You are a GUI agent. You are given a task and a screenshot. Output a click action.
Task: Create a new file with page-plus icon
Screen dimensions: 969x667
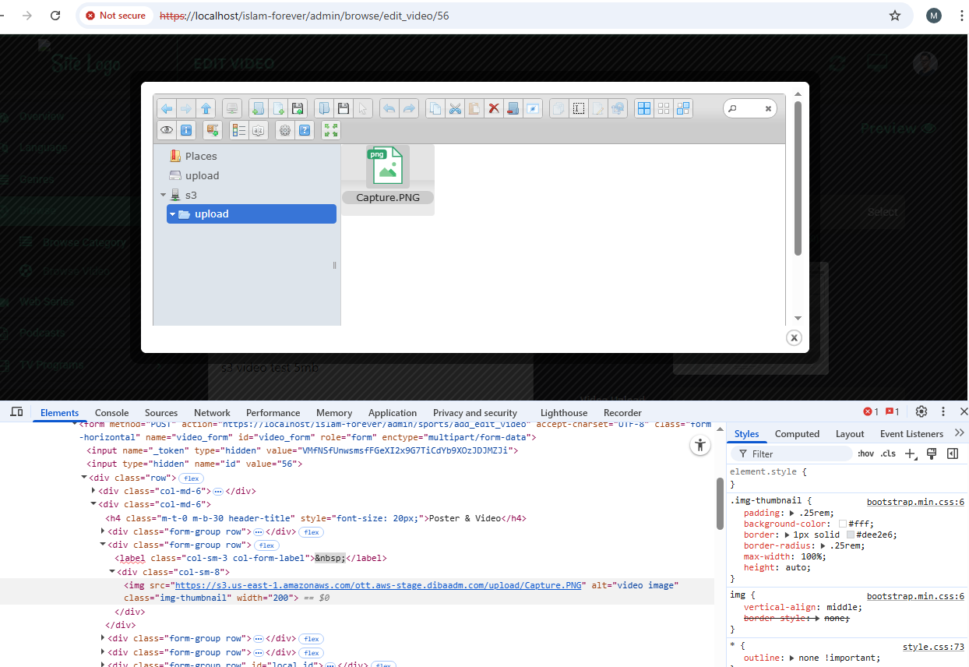[278, 108]
